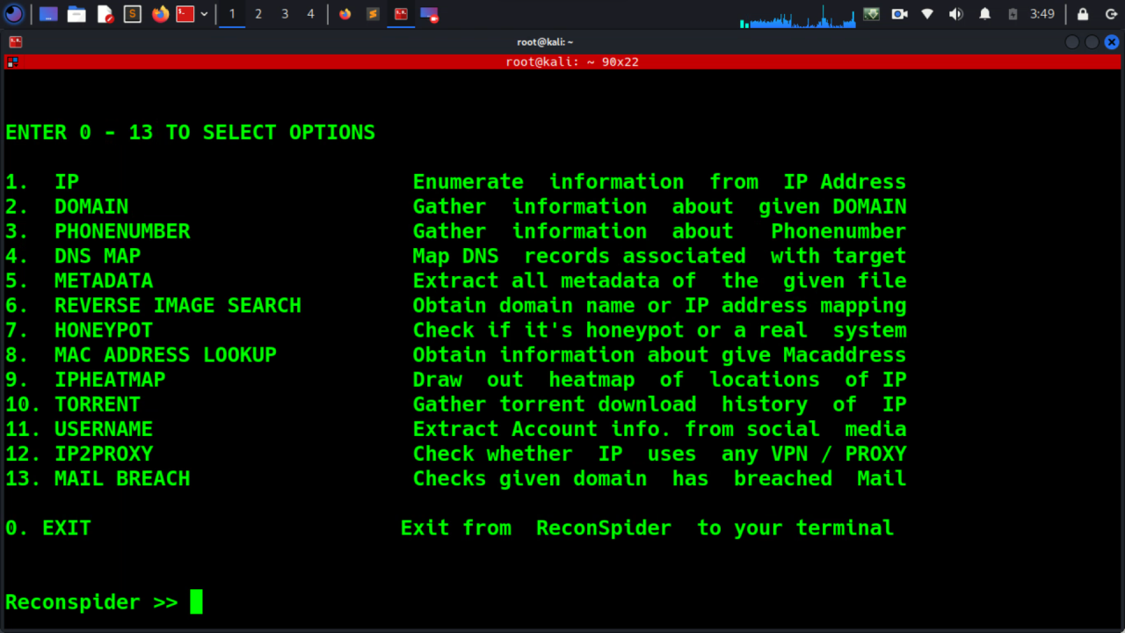Image resolution: width=1125 pixels, height=633 pixels.
Task: Click the lock screen icon in the panel
Action: [x=1083, y=13]
